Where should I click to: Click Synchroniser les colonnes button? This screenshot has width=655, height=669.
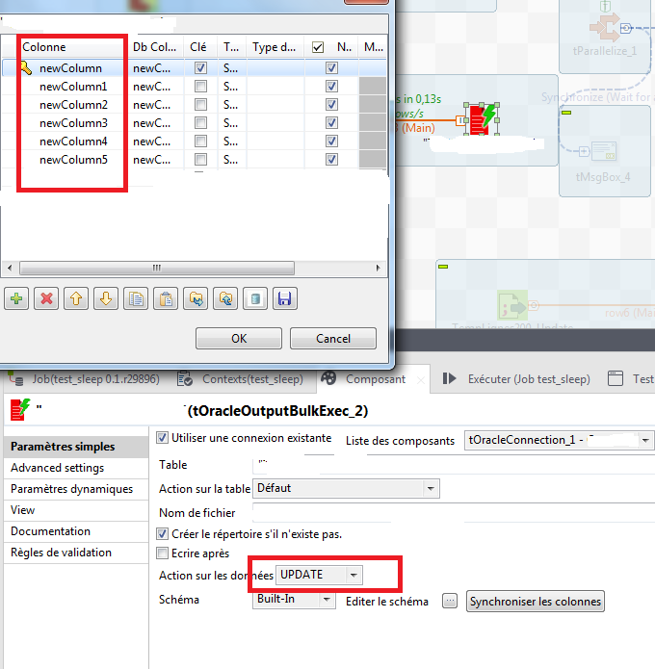(x=536, y=602)
